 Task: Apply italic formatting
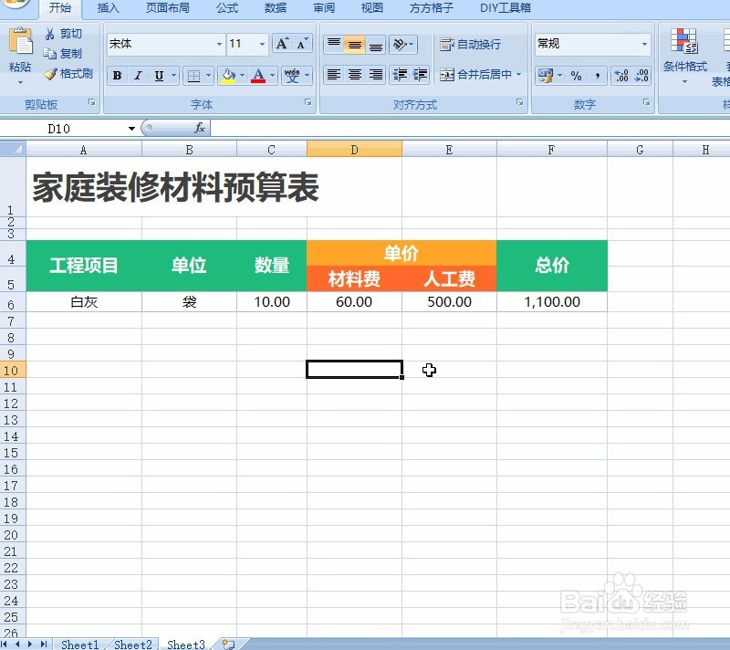point(137,75)
